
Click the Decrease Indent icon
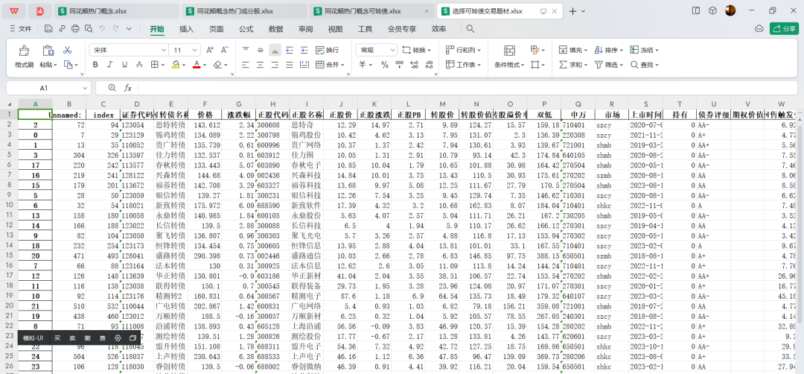(x=289, y=50)
